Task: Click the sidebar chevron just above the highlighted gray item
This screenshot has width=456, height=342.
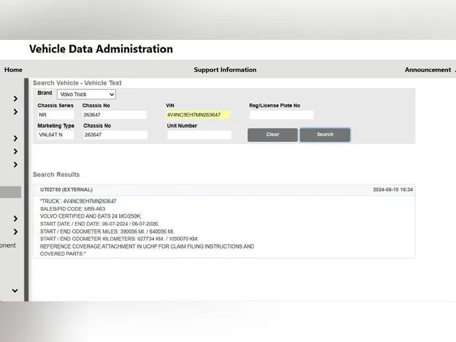Action: [x=15, y=165]
